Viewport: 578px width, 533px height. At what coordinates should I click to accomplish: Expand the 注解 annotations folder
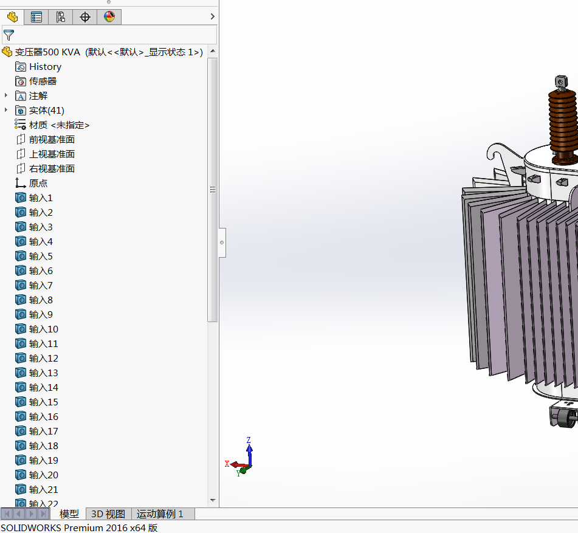coord(6,95)
